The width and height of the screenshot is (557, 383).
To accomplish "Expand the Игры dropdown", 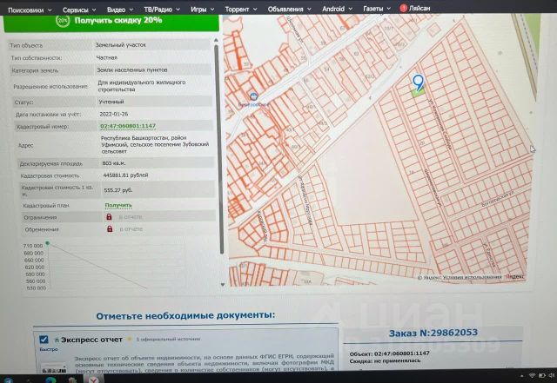I will [x=202, y=10].
